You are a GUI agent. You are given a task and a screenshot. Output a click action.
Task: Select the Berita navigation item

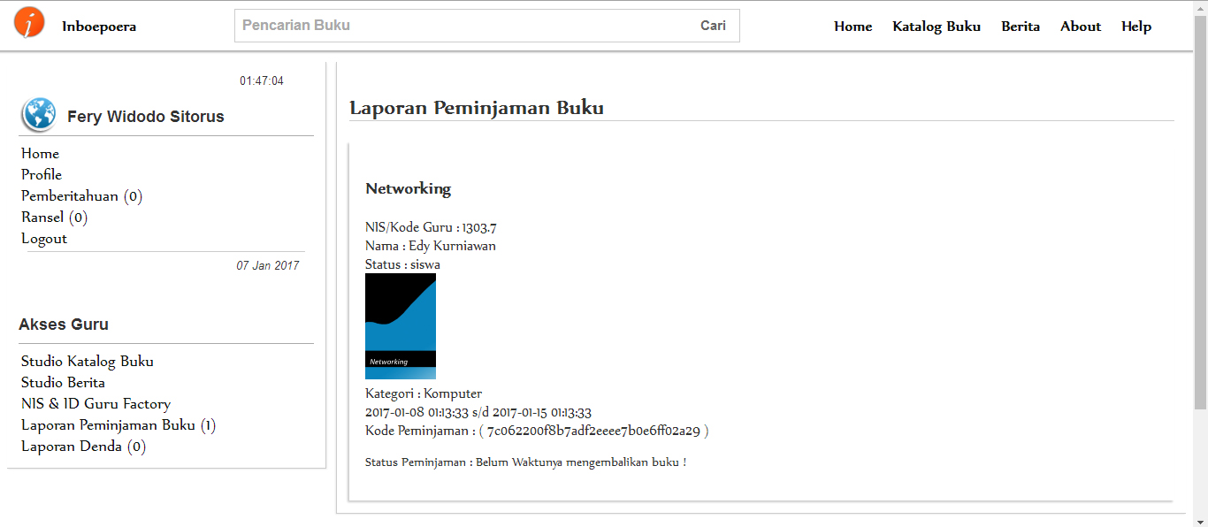point(1021,26)
